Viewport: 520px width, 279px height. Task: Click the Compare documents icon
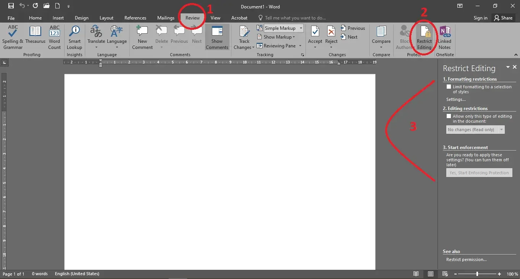click(381, 37)
